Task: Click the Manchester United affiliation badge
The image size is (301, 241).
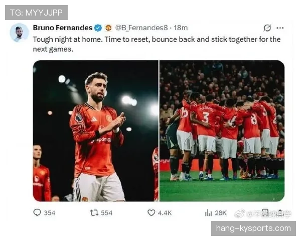Action: coord(108,28)
